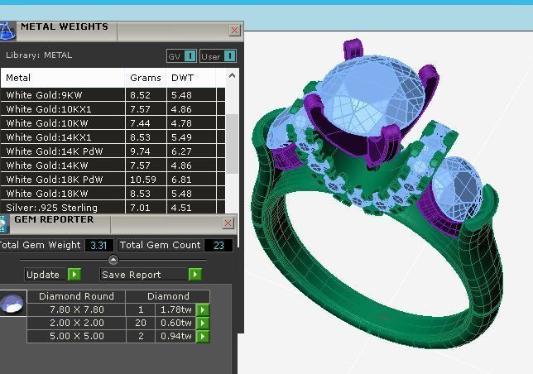Click the DWT column header
This screenshot has height=374, width=533.
pos(190,78)
